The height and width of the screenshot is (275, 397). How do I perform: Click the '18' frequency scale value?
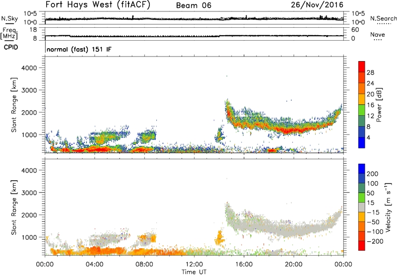[x=33, y=30]
